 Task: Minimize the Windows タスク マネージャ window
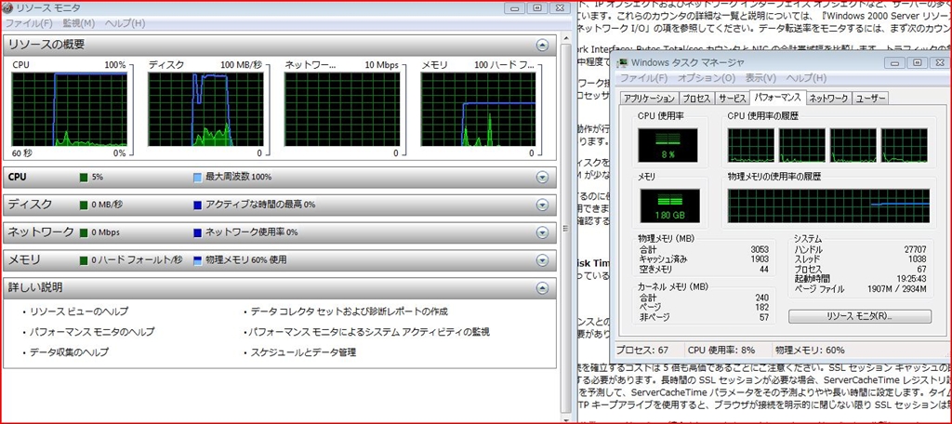point(896,62)
